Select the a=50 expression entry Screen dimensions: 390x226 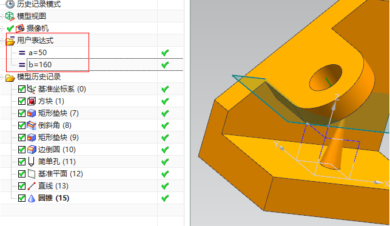click(x=38, y=53)
